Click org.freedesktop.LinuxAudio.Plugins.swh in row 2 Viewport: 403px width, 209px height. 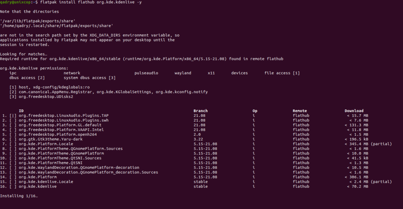tap(63, 120)
